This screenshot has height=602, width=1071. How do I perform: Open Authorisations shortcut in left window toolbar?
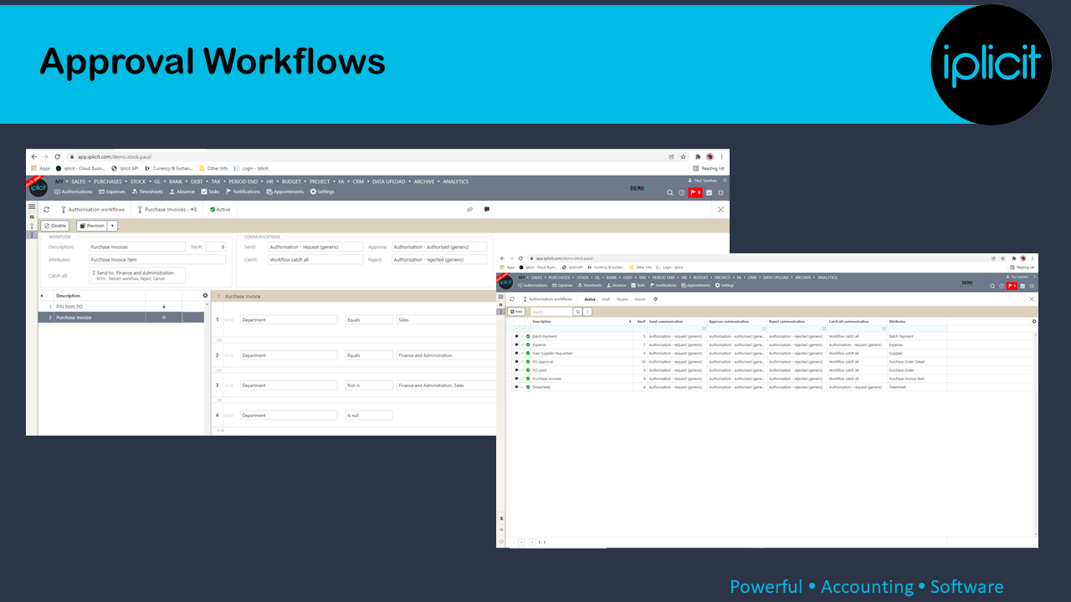point(74,191)
